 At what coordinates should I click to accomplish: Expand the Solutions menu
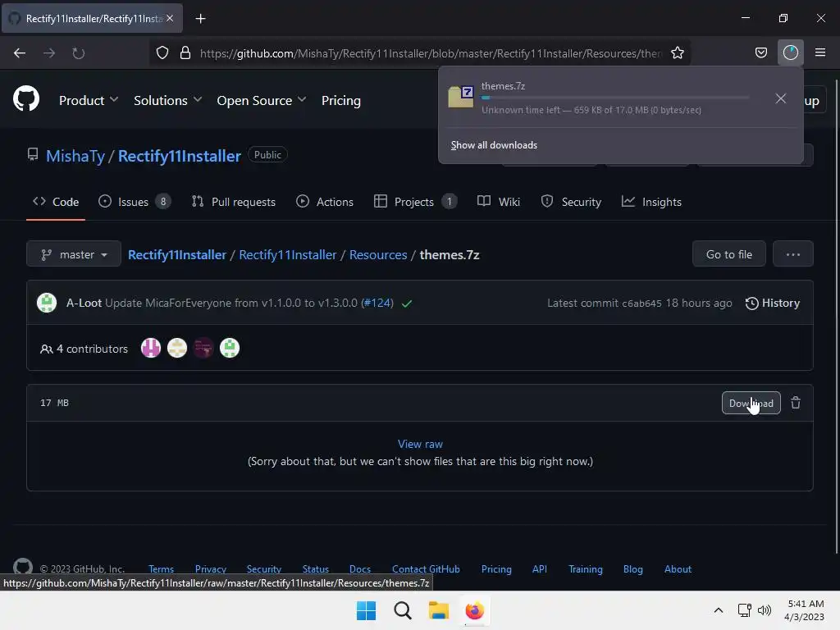[167, 100]
